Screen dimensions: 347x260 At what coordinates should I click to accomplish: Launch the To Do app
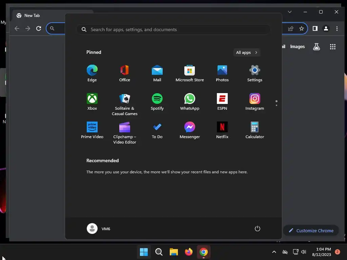[x=157, y=130]
